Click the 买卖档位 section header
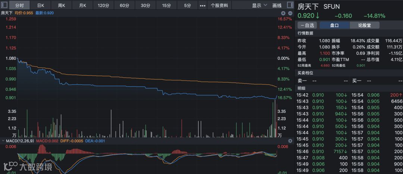403x174 pixels. tap(305, 73)
